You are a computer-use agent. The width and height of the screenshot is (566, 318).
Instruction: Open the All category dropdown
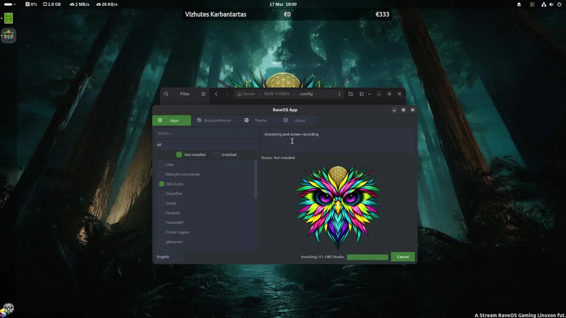206,144
